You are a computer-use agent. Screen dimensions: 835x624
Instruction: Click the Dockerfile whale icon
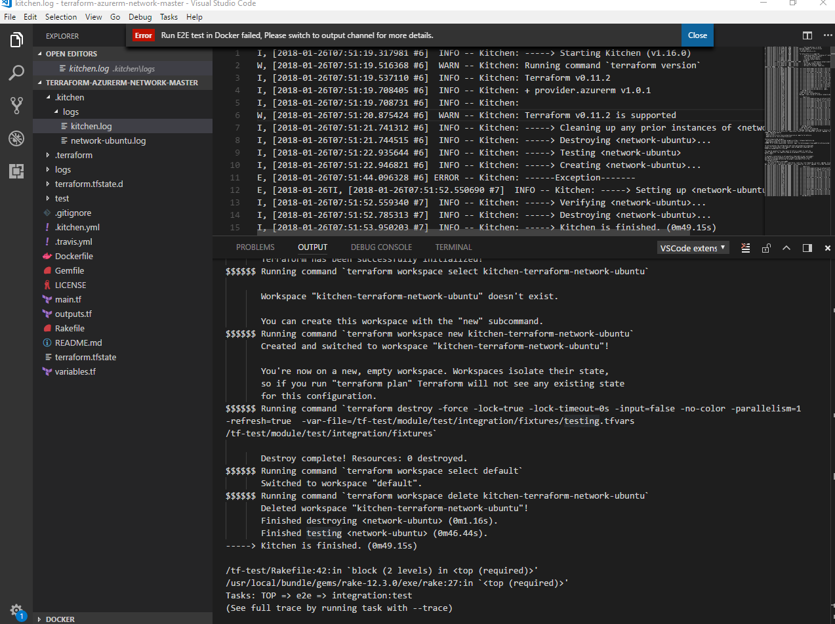tap(47, 256)
